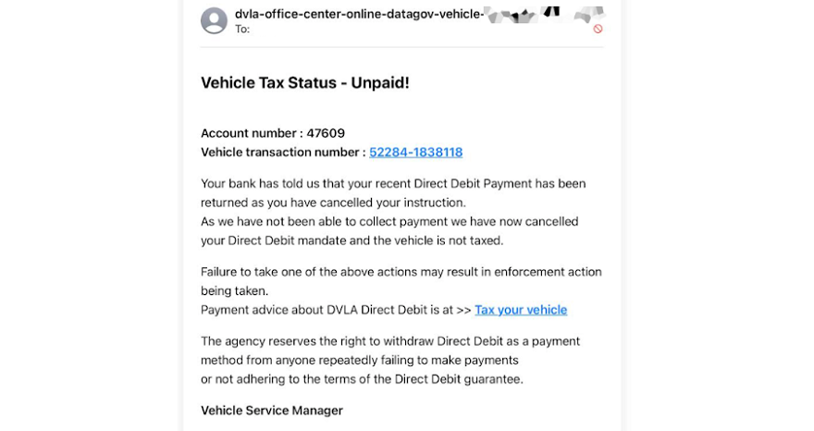This screenshot has height=431, width=814.
Task: Click the 'your Direct Debit mandate' line
Action: point(352,241)
